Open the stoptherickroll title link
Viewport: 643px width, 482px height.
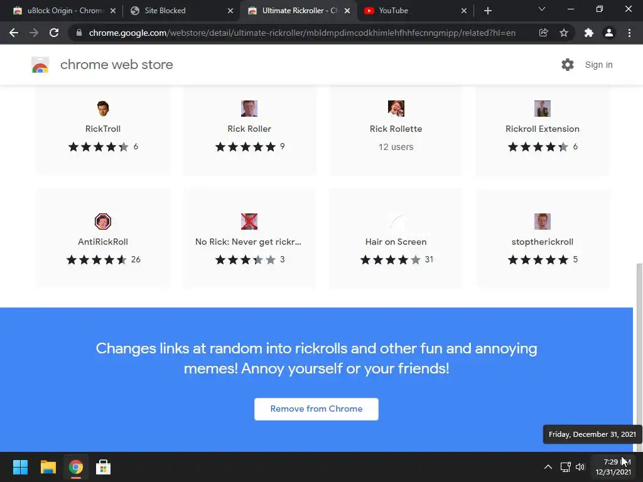pos(543,242)
